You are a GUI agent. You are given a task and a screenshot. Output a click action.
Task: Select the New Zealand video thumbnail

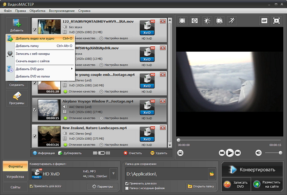(49, 136)
